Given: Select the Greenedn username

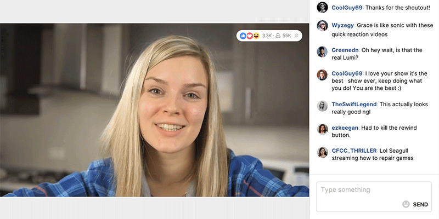Looking at the screenshot, I should pos(346,50).
